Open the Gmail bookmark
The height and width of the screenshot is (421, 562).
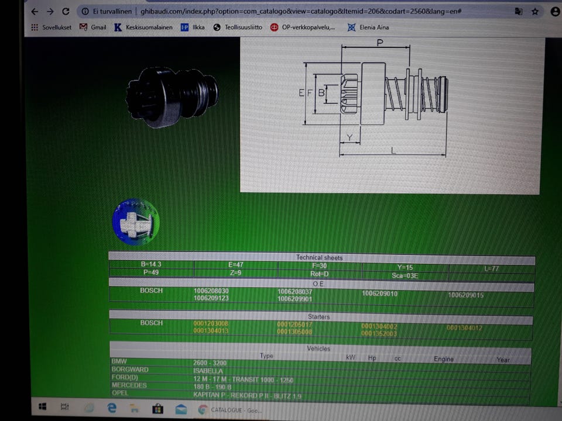pos(93,27)
